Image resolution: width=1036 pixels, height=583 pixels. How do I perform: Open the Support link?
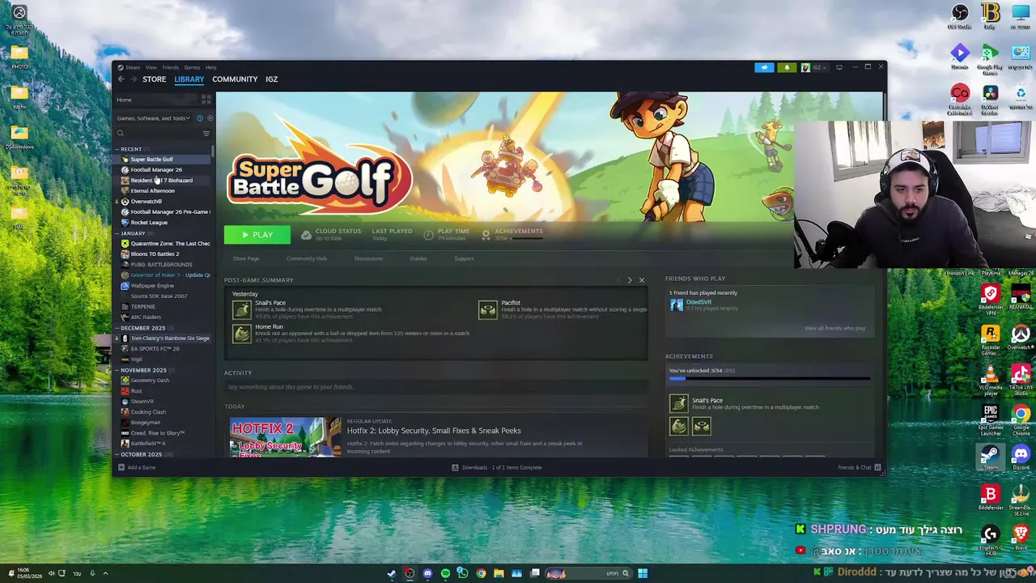point(464,258)
